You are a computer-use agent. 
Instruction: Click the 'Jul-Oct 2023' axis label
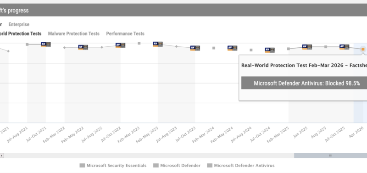(x=186, y=134)
